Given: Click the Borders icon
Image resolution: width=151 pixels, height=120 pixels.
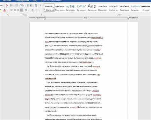Looking at the screenshot, I should coord(37,10).
